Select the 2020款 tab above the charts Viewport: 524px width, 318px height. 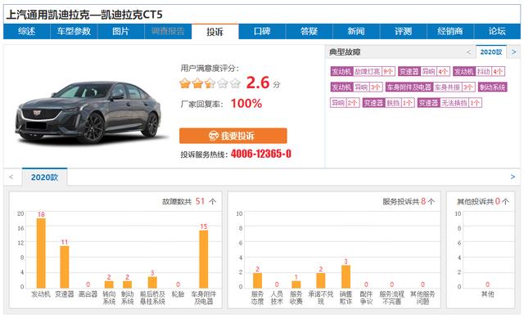44,177
